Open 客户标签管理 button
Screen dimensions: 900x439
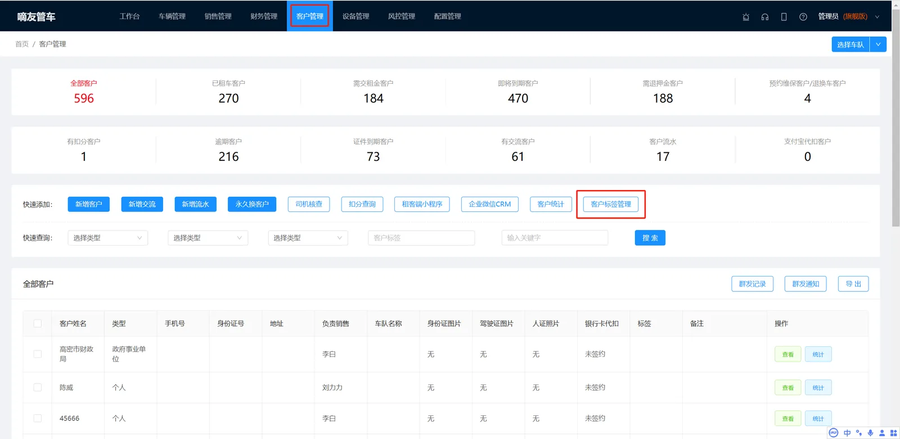[611, 204]
